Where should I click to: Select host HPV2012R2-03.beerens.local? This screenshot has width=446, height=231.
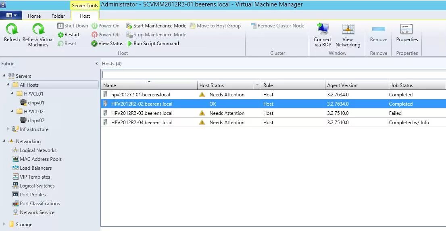[273, 113]
